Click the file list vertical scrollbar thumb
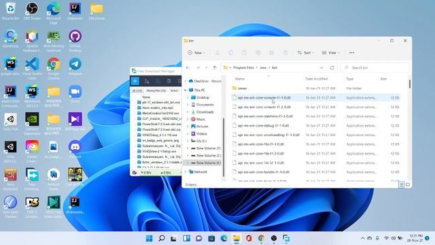This screenshot has width=435, height=245. click(x=410, y=84)
